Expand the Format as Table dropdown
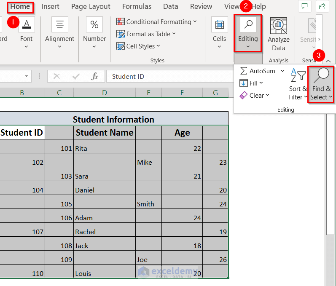This screenshot has width=336, height=286. coord(146,34)
